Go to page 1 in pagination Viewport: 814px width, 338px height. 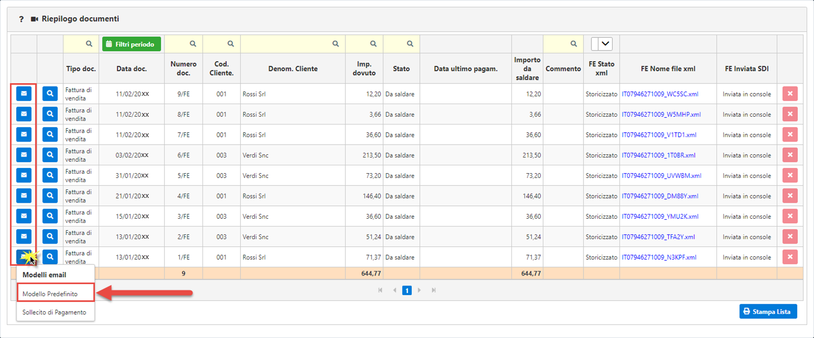click(x=407, y=291)
